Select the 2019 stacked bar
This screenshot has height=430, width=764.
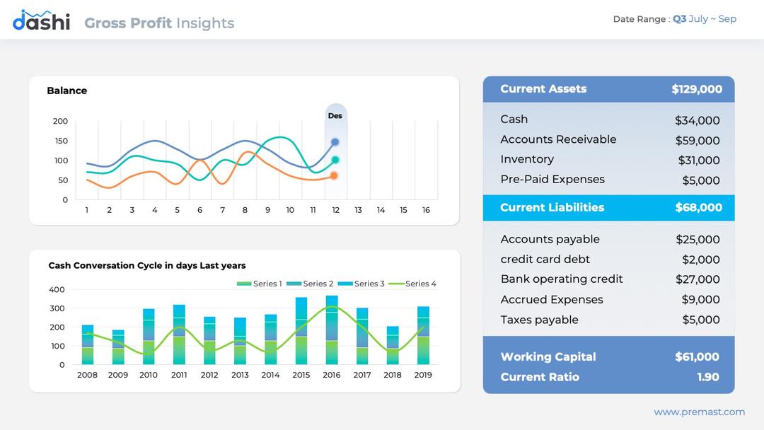[422, 336]
